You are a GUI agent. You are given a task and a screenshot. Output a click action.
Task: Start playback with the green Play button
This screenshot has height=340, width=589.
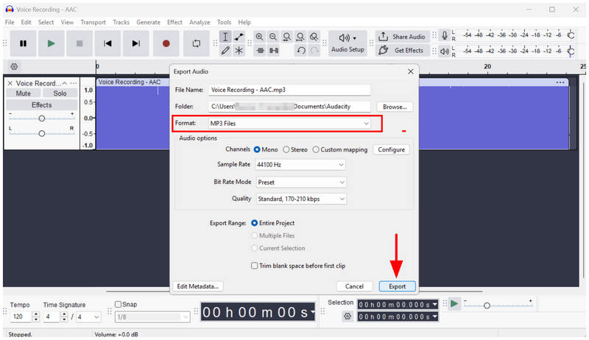coord(51,43)
